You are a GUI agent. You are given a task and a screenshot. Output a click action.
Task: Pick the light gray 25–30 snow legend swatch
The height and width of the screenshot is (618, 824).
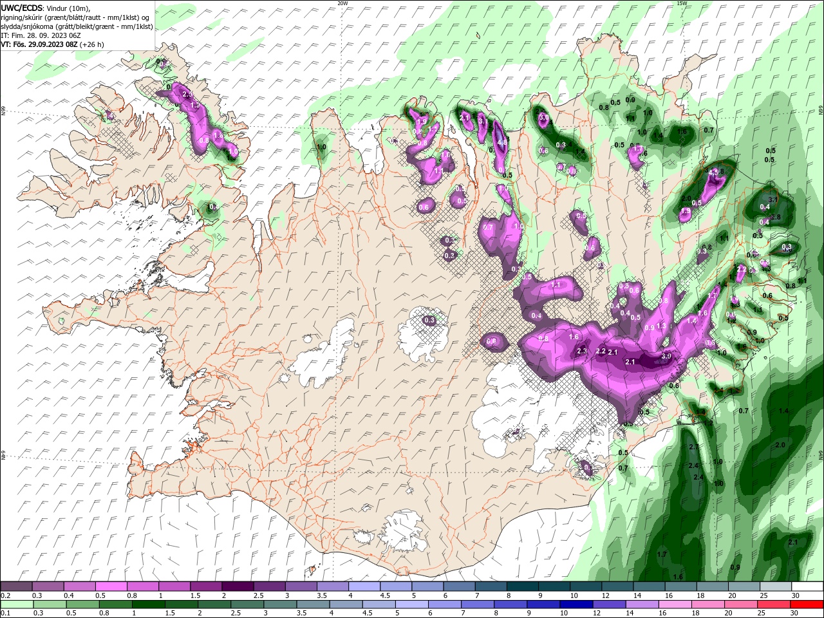tap(776, 586)
